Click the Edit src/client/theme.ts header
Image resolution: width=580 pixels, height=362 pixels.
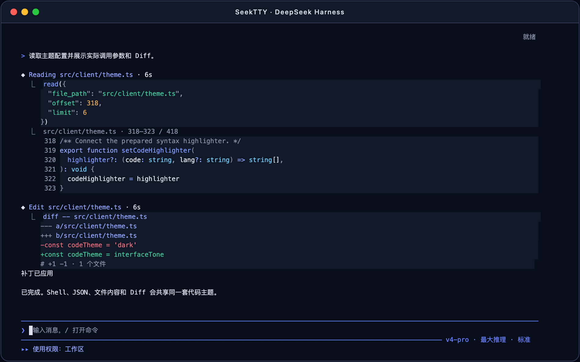tap(75, 207)
